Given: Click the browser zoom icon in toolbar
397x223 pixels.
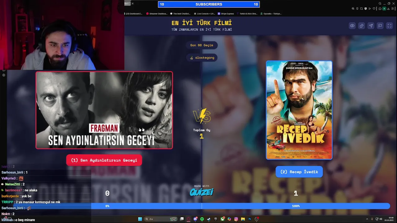Looking at the screenshot, I should coord(353,8).
